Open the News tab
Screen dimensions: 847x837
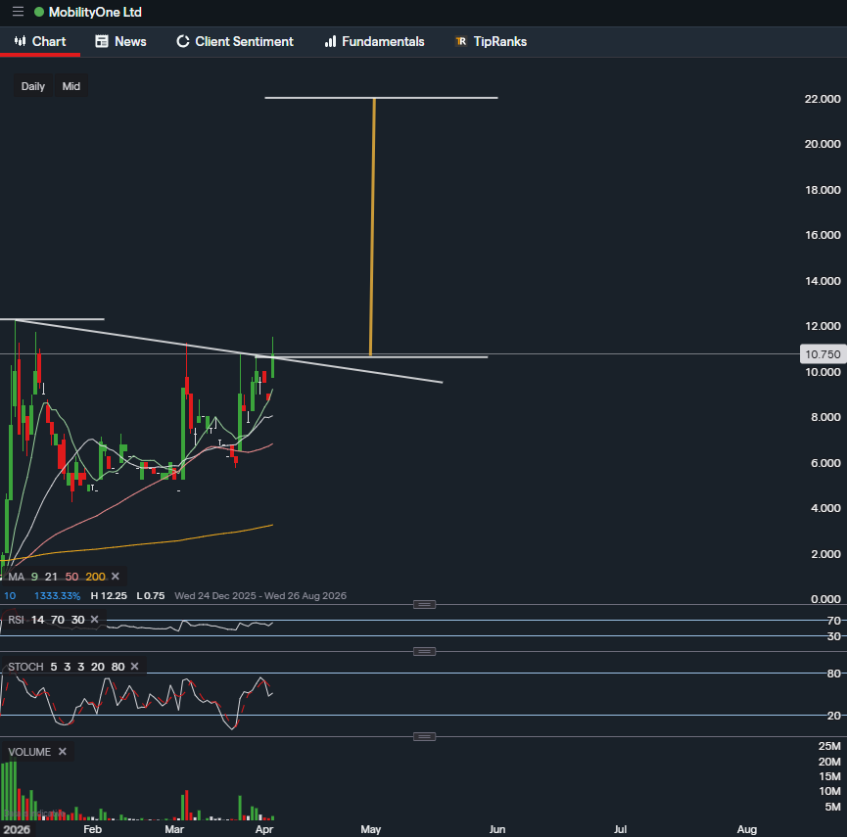tap(121, 41)
